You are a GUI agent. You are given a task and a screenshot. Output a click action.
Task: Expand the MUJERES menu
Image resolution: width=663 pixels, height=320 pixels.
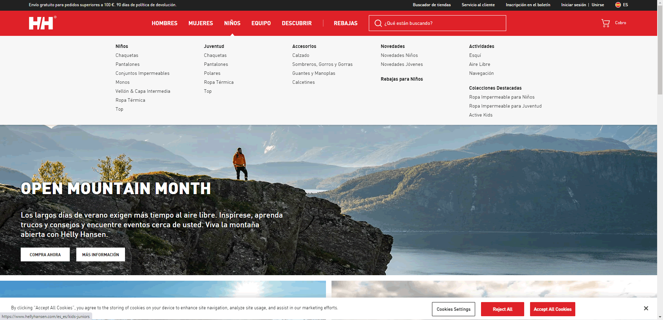click(x=201, y=23)
